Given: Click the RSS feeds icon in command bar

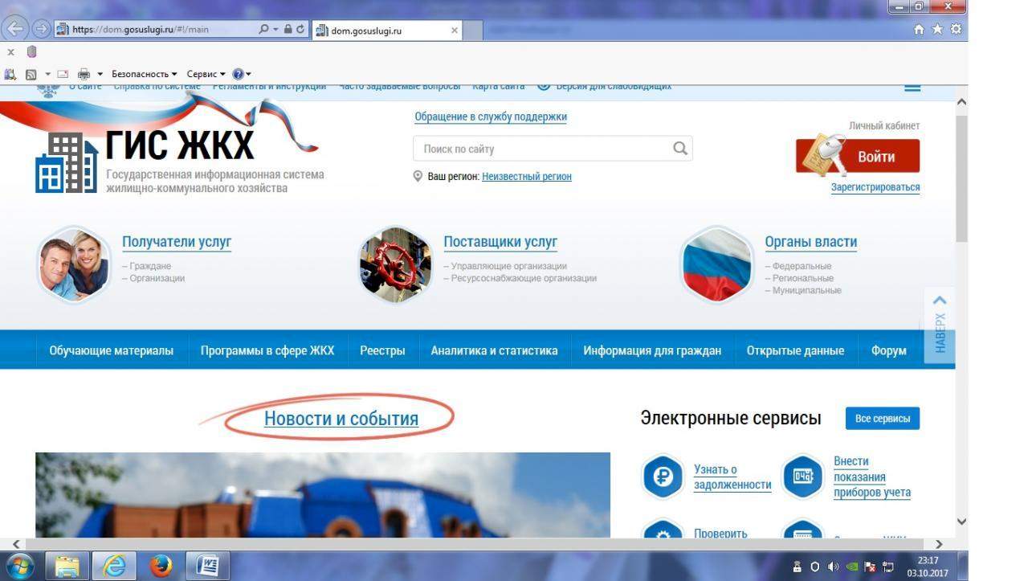Looking at the screenshot, I should point(31,74).
